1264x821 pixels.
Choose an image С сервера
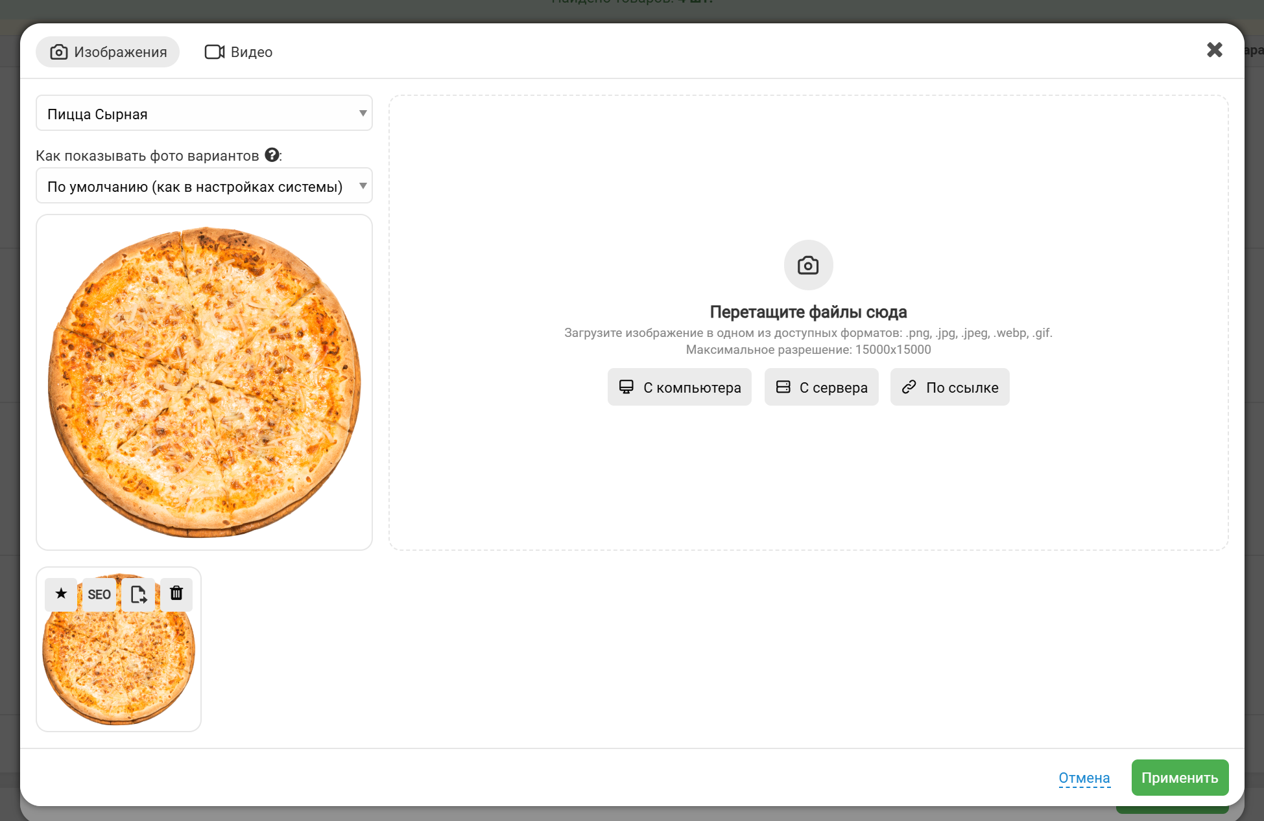tap(821, 387)
